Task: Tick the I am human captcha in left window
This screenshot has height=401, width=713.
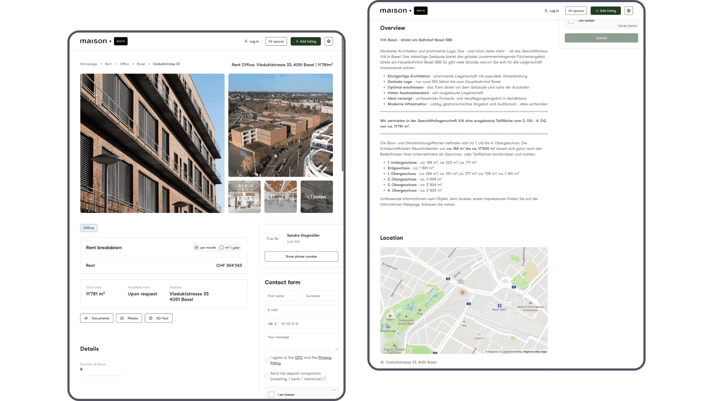Action: [271, 394]
